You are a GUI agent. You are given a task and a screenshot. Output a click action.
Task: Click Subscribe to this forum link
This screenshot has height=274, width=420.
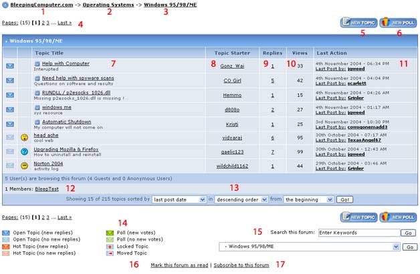tap(241, 265)
